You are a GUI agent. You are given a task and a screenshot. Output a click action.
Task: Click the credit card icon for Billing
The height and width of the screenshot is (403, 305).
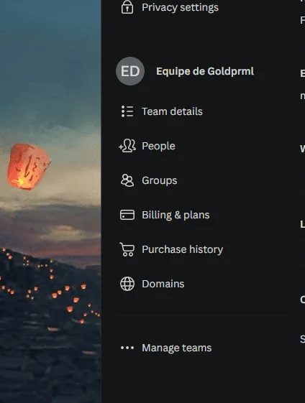127,215
